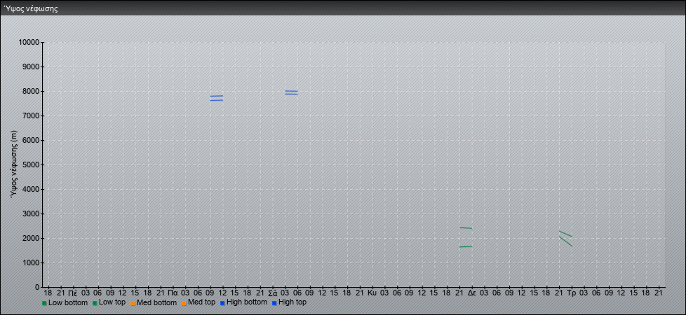The image size is (686, 315).
Task: Click the blue High bottom legend marker
Action: click(x=222, y=303)
